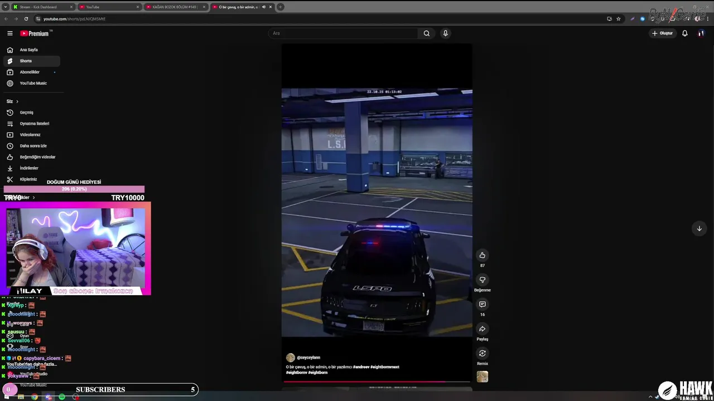Start voice search with microphone
This screenshot has height=401, width=714.
[445, 33]
